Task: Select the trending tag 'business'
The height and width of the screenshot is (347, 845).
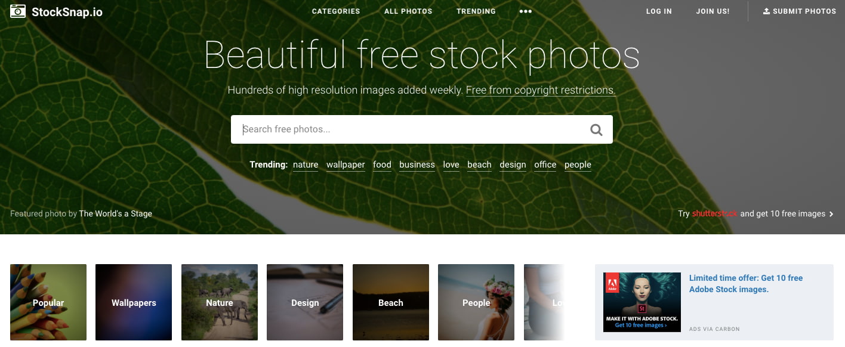Action: click(x=417, y=165)
